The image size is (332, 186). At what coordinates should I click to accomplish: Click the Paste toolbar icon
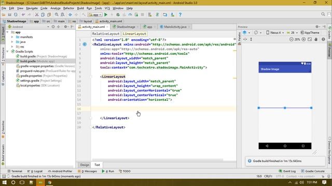(49, 15)
